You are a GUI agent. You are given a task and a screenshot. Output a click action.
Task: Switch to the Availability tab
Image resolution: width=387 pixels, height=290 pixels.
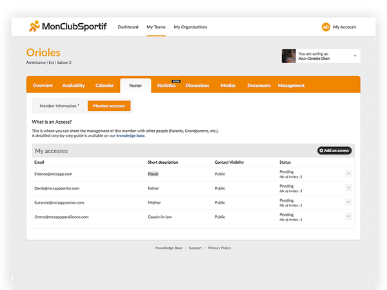pos(74,85)
